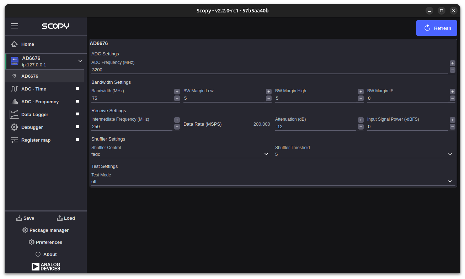Screen dimensions: 465x279
Task: Toggle the Register map run square
Action: 77,139
